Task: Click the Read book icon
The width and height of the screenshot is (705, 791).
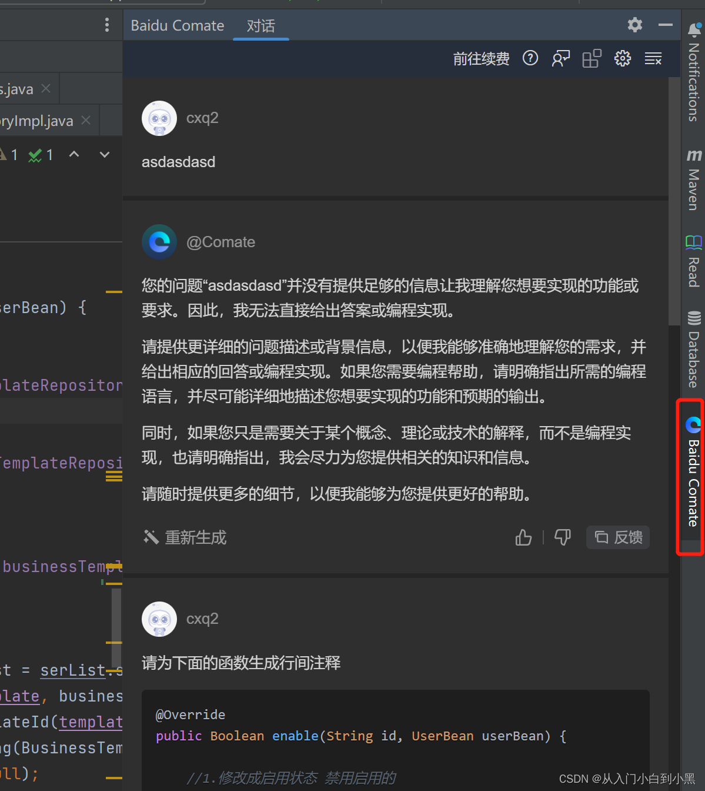Action: tap(694, 242)
